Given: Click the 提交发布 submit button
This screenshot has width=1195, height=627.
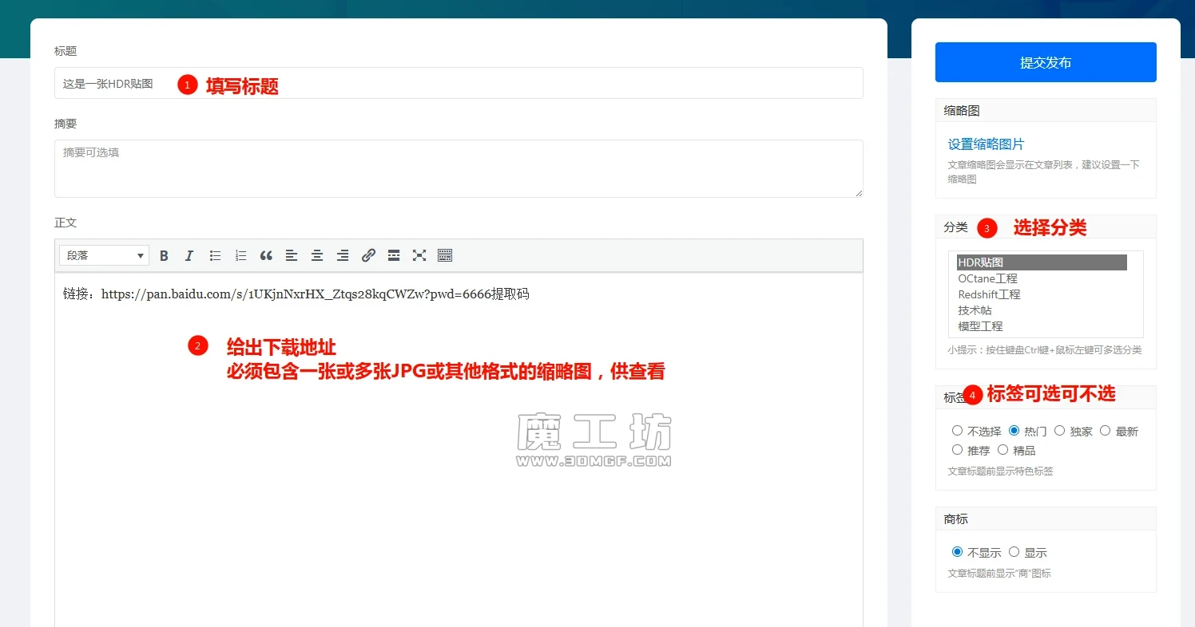Looking at the screenshot, I should pyautogui.click(x=1046, y=62).
